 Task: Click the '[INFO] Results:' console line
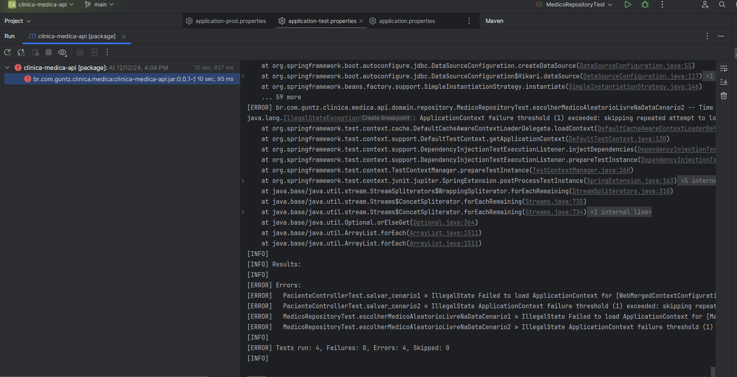point(274,264)
